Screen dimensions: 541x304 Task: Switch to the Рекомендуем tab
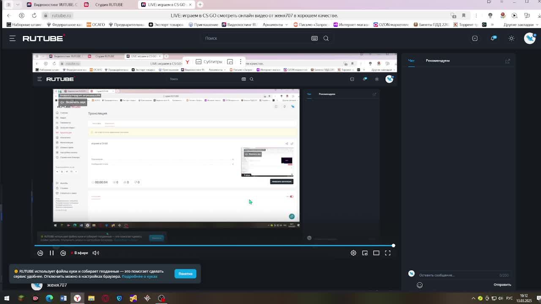coord(437,61)
